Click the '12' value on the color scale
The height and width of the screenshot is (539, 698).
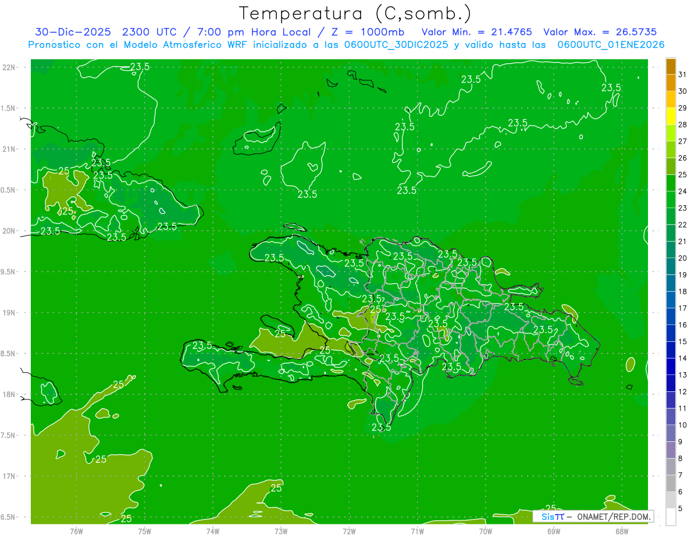(683, 391)
